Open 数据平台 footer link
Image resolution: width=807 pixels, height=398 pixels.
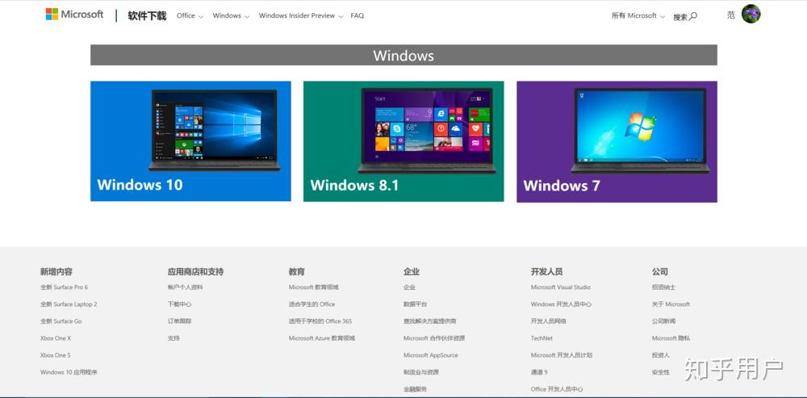(416, 304)
